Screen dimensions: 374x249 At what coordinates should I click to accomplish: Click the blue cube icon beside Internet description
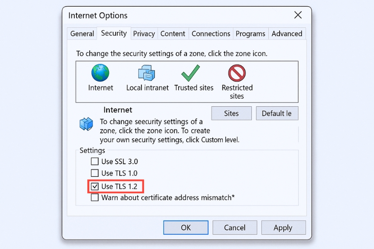(86, 124)
